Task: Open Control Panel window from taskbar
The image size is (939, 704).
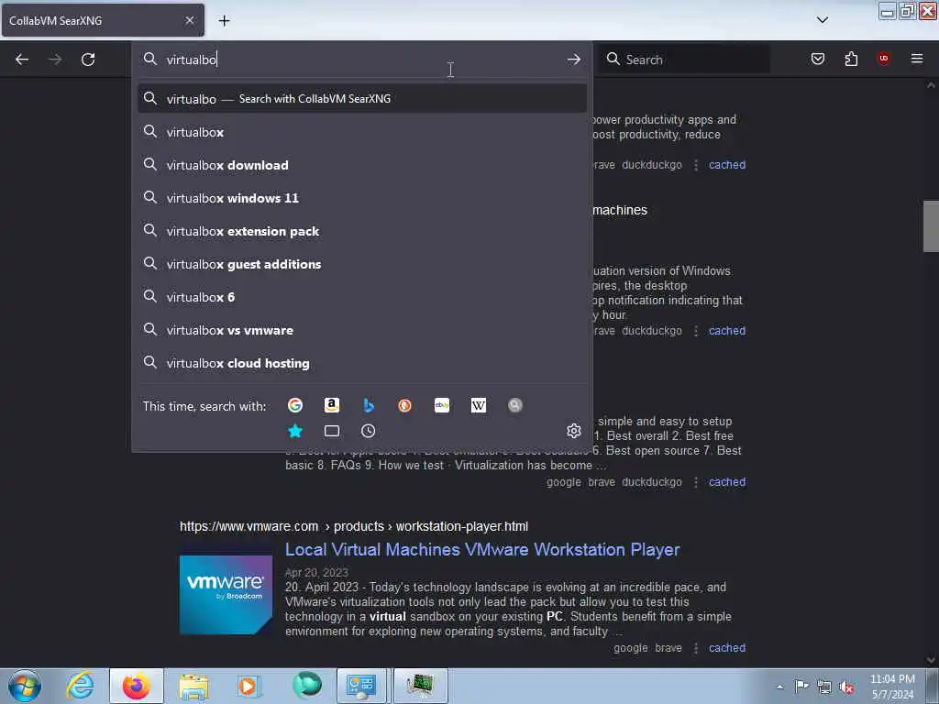Action: click(x=361, y=686)
